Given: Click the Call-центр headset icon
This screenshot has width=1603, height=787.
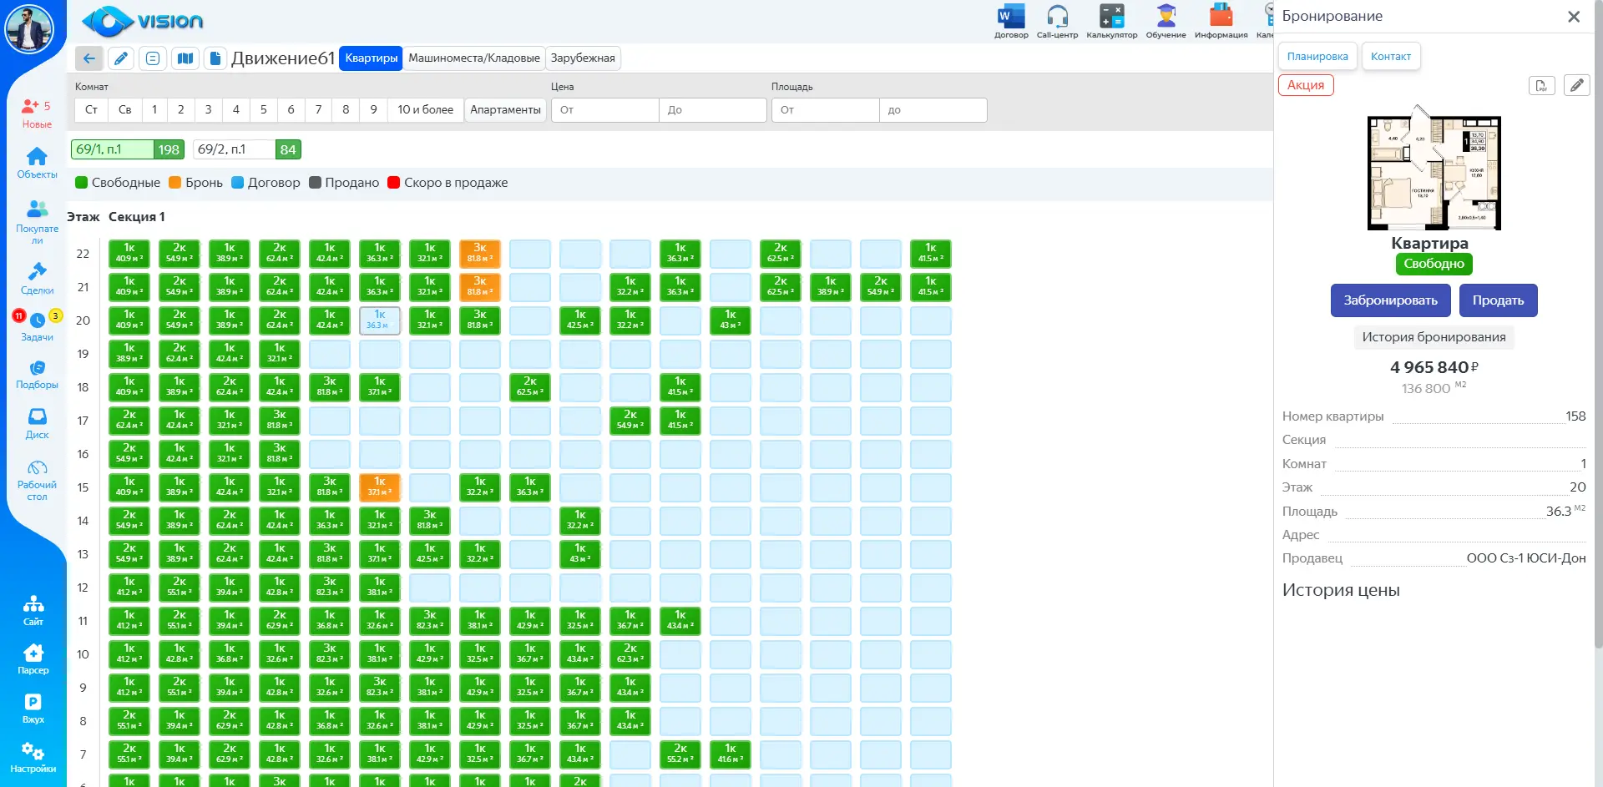Looking at the screenshot, I should tap(1057, 17).
